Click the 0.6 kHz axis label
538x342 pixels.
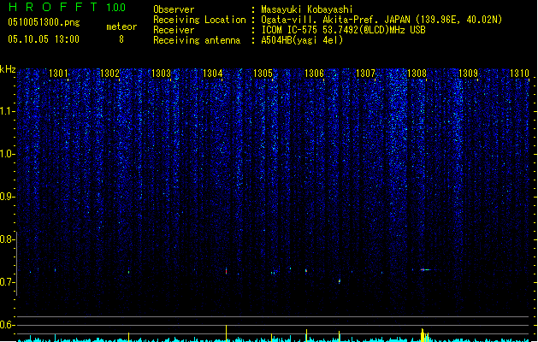tap(7, 325)
